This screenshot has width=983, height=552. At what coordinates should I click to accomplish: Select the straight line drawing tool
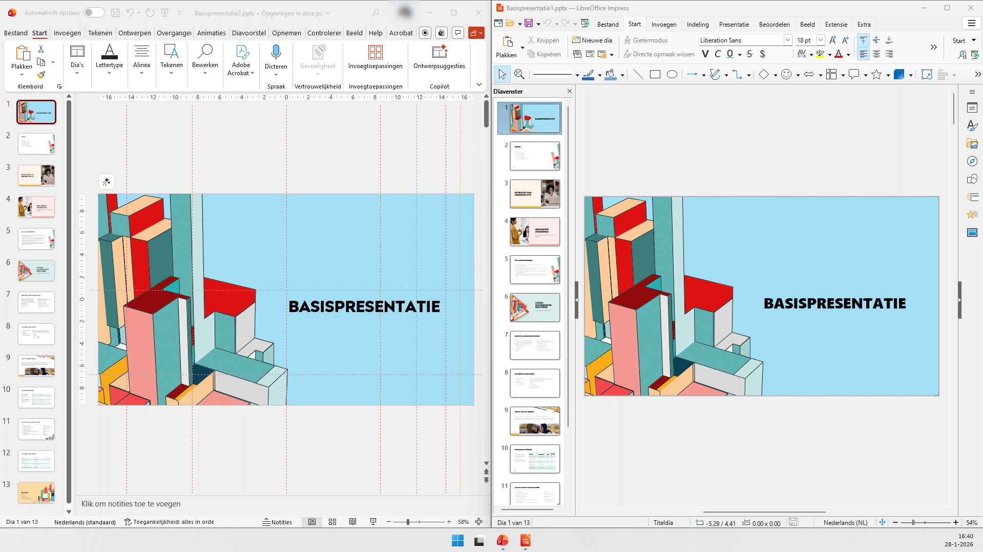point(638,75)
